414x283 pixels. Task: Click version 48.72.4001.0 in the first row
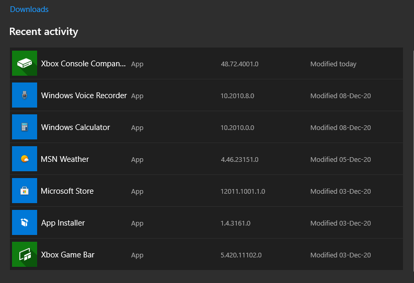pyautogui.click(x=239, y=64)
